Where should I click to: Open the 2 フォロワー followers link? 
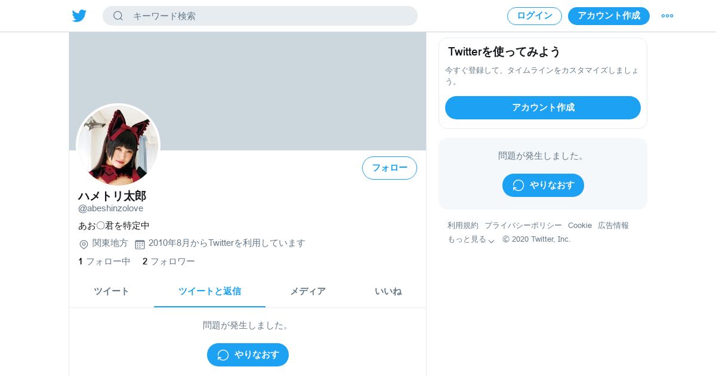coord(169,261)
